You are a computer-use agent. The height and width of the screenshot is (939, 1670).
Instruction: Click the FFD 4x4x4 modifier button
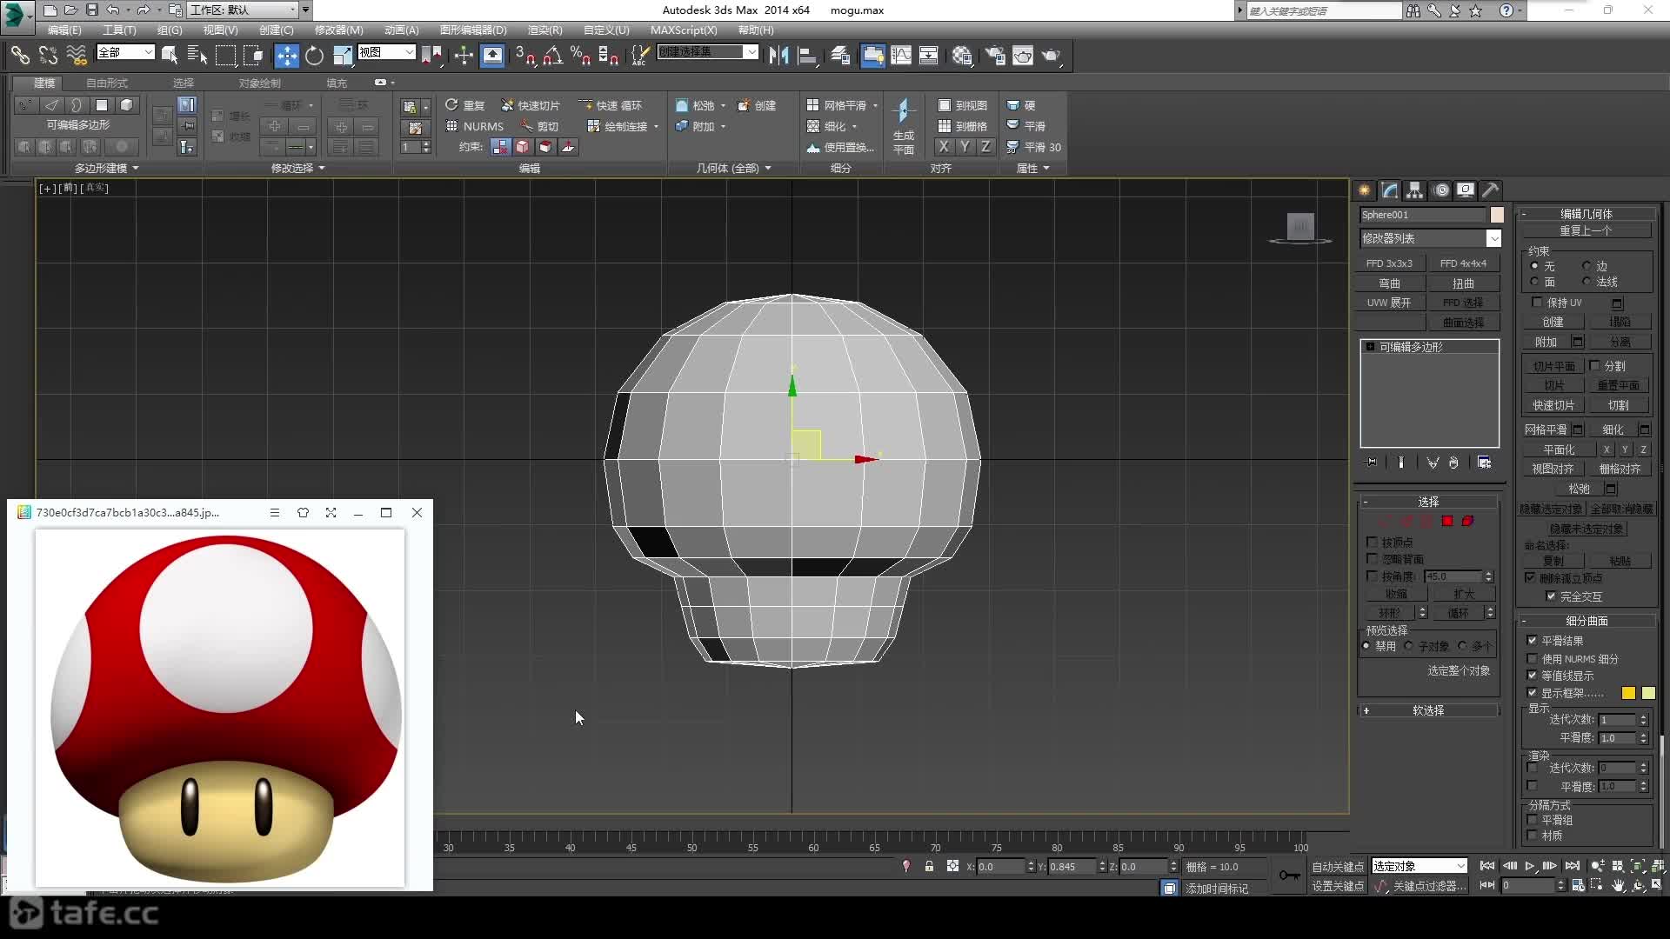(x=1463, y=263)
